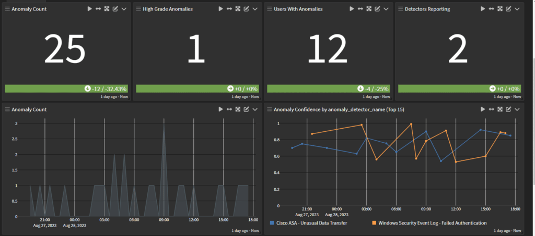
Task: Open hamburger menu of High Grade Anomalies widget
Action: (x=138, y=9)
